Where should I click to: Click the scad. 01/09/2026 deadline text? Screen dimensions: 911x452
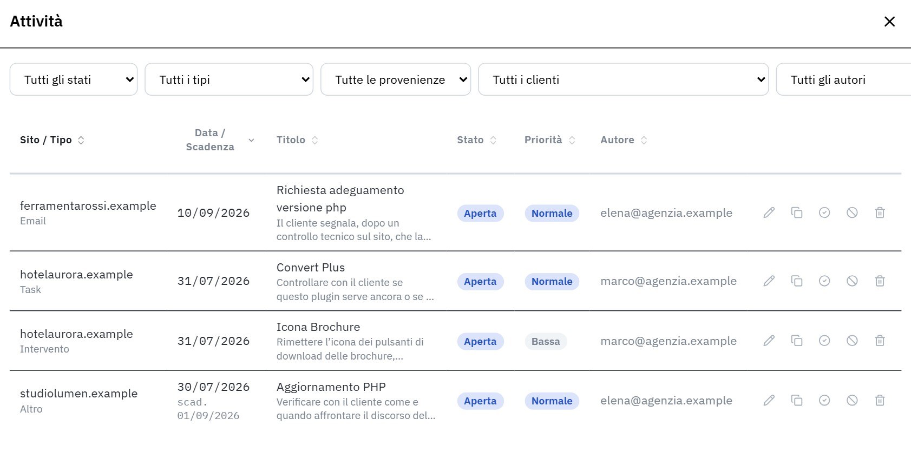point(208,409)
